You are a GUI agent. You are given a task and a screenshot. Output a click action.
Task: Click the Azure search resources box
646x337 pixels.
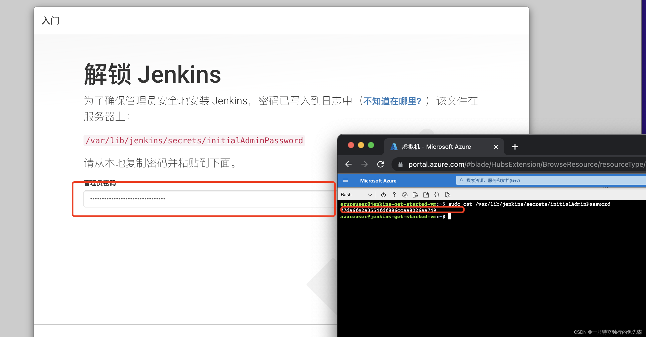point(551,180)
